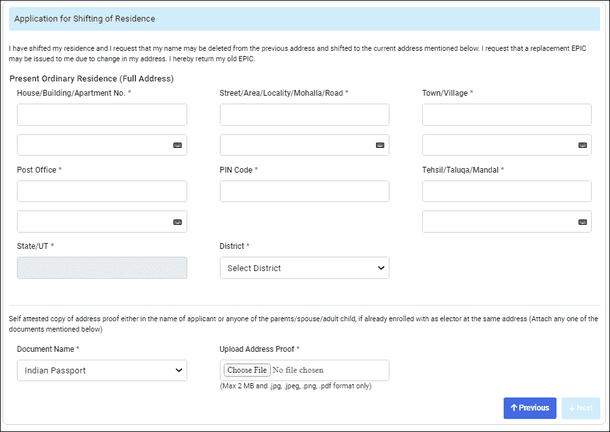Click the greyed State/UT field
The width and height of the screenshot is (610, 432).
pos(102,268)
